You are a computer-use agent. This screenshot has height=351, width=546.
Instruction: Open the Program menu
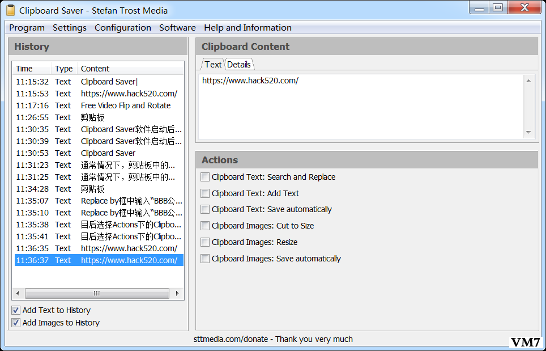click(27, 28)
